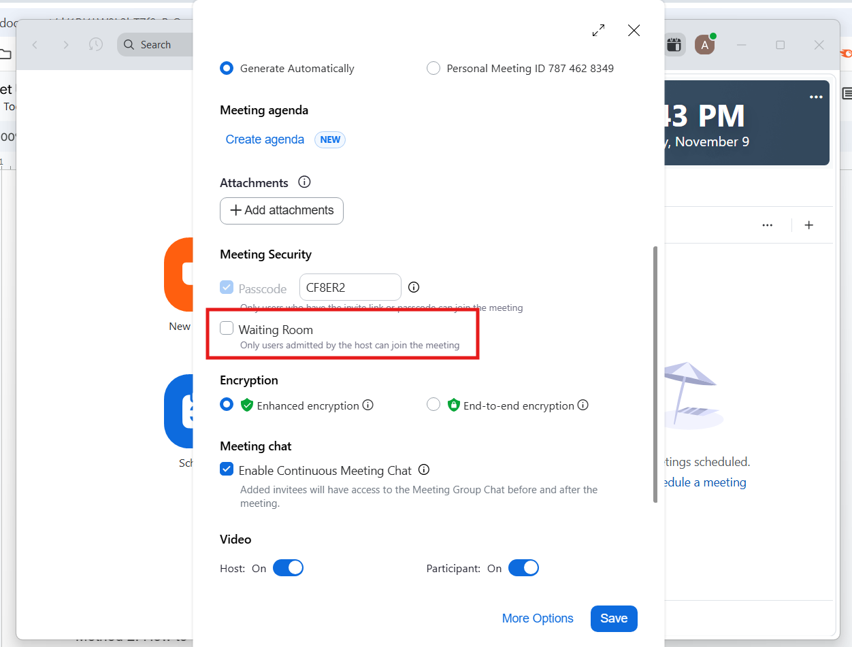
Task: Open the three-dot menu on time banner
Action: click(x=816, y=97)
